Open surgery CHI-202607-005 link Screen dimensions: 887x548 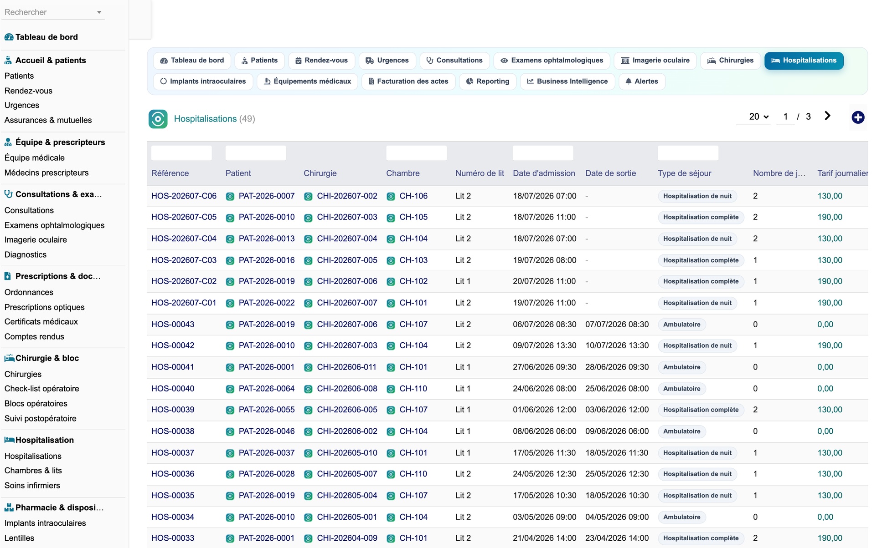[x=347, y=260]
